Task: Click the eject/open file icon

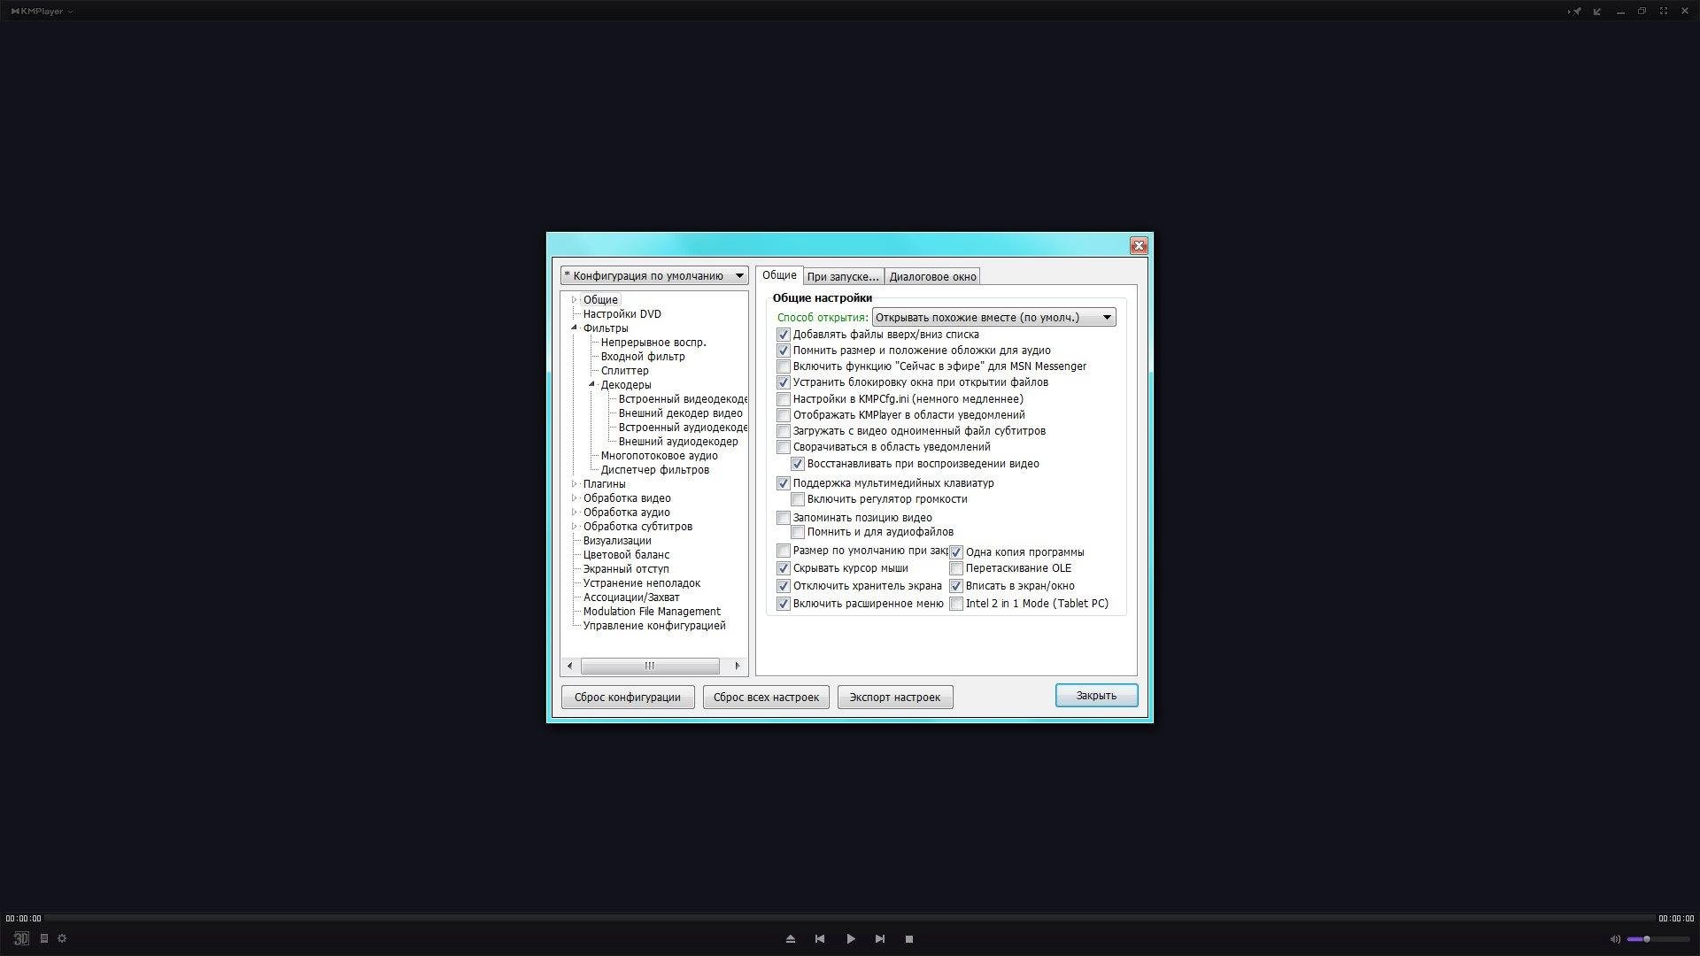Action: (791, 939)
